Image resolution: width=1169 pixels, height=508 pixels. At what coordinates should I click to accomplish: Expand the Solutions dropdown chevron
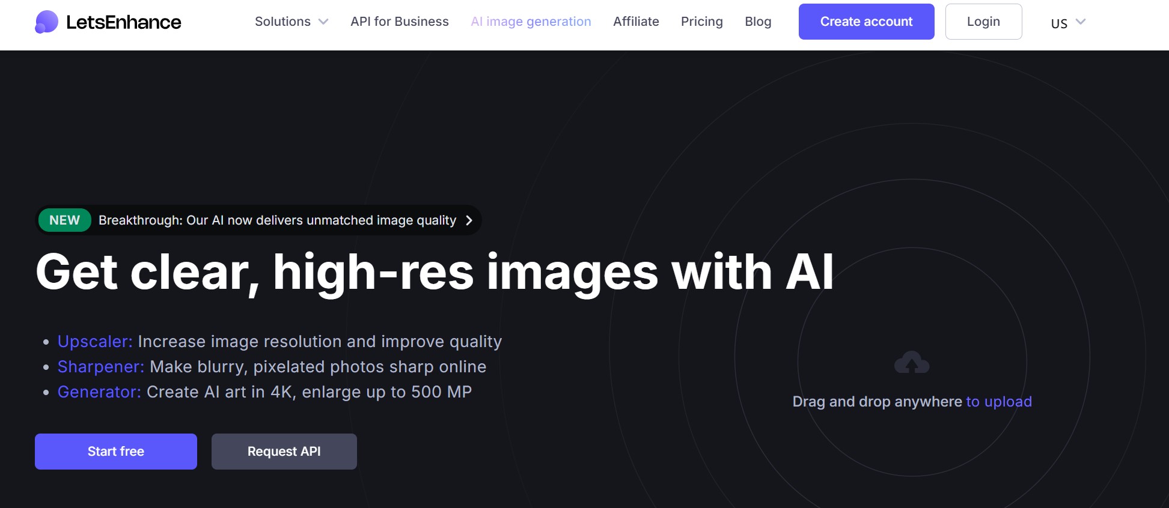click(323, 22)
